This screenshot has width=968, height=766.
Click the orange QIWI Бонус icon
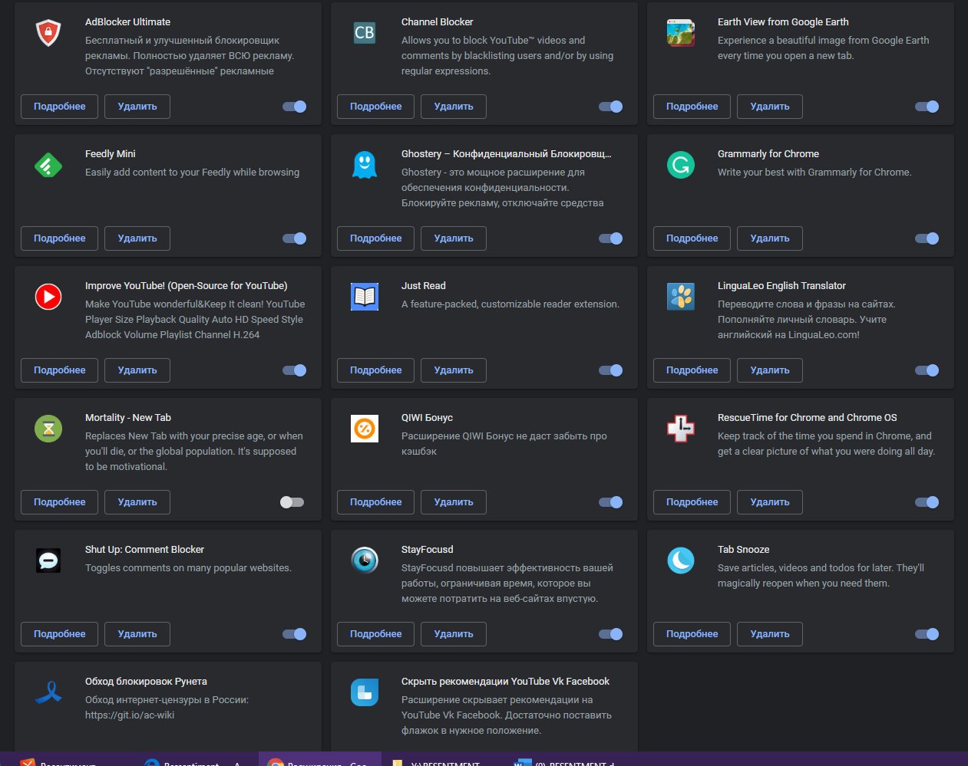(x=365, y=429)
